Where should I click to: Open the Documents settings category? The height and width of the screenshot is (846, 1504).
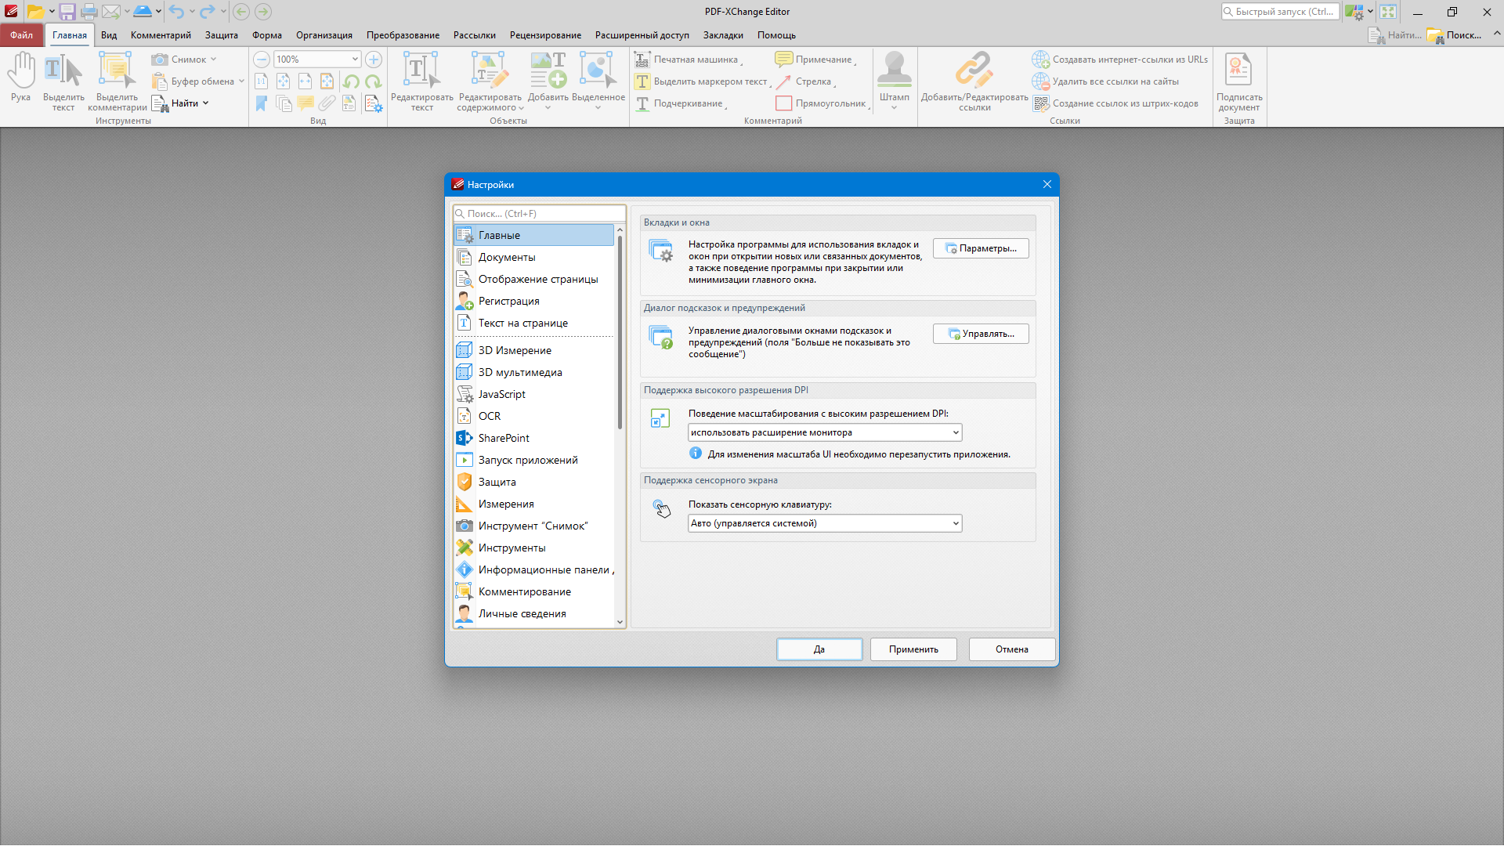click(x=506, y=257)
